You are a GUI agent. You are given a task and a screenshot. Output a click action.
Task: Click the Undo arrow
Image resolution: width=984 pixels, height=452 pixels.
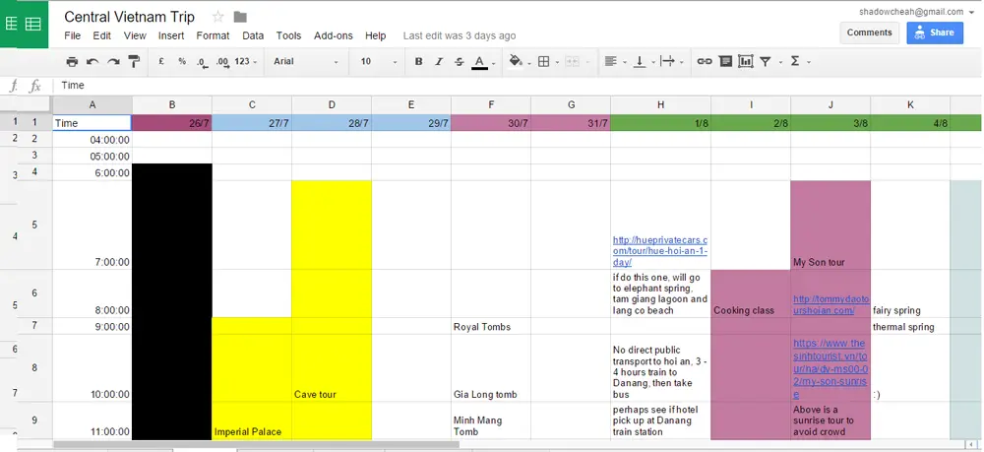pos(92,61)
